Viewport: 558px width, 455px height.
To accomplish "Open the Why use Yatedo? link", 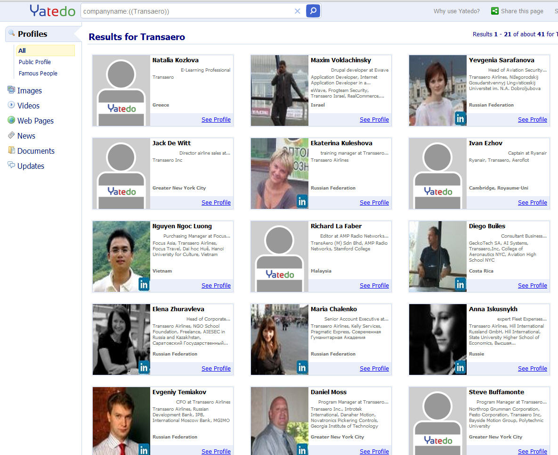I will tap(457, 11).
